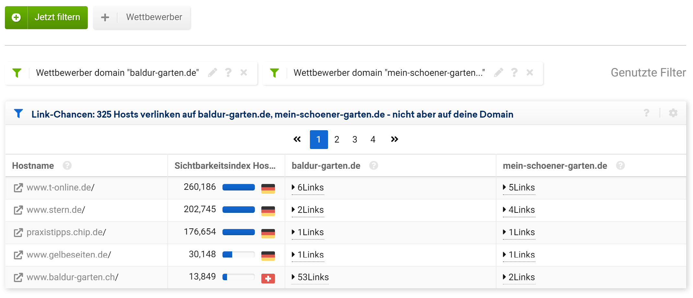This screenshot has width=693, height=298.
Task: Remove the mein-schoener-garten competitor filter
Action: (530, 73)
